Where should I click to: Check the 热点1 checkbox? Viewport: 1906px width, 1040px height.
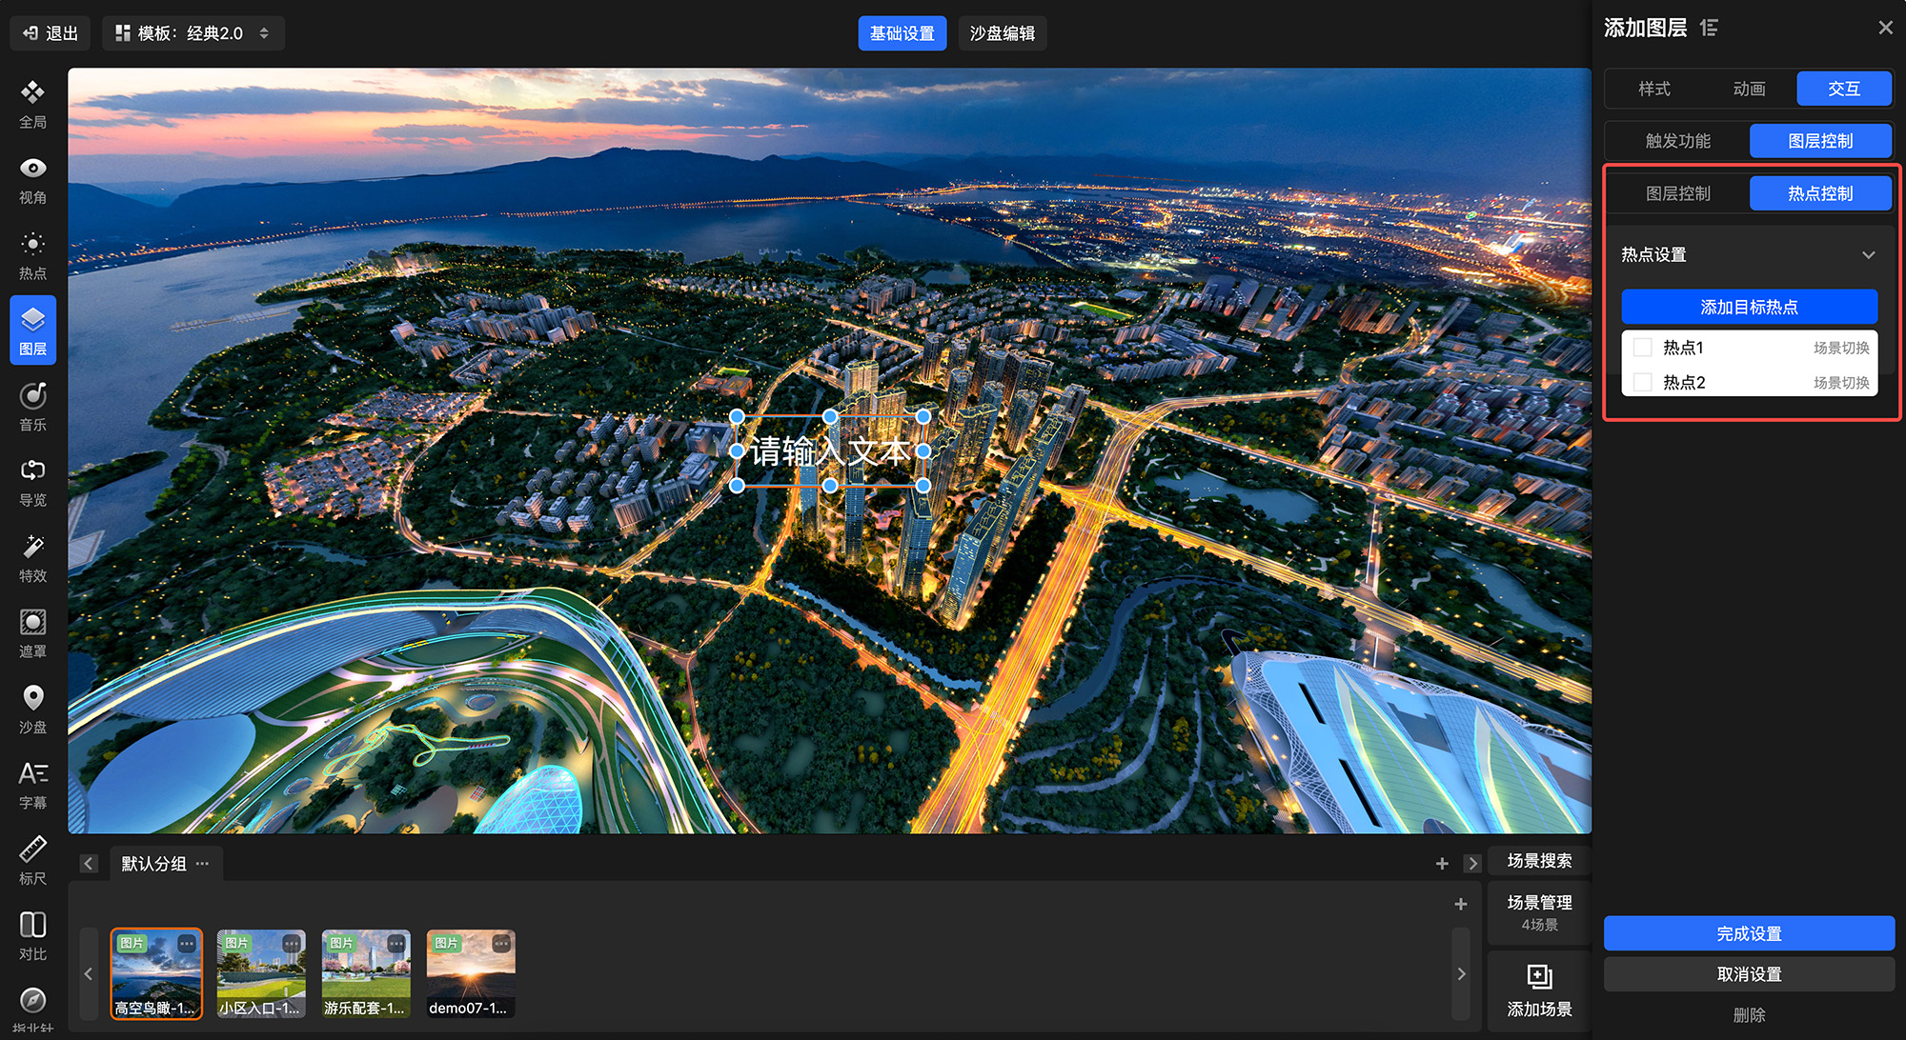[x=1642, y=348]
